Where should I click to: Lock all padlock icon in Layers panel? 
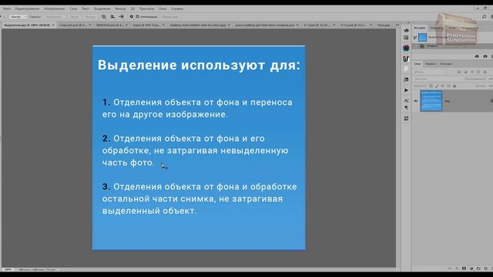454,85
